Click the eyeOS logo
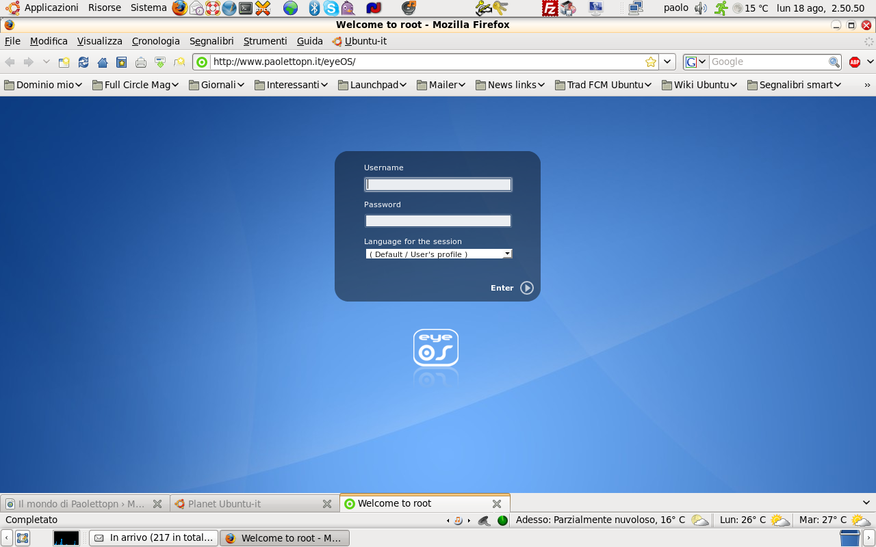Image resolution: width=876 pixels, height=547 pixels. tap(436, 347)
